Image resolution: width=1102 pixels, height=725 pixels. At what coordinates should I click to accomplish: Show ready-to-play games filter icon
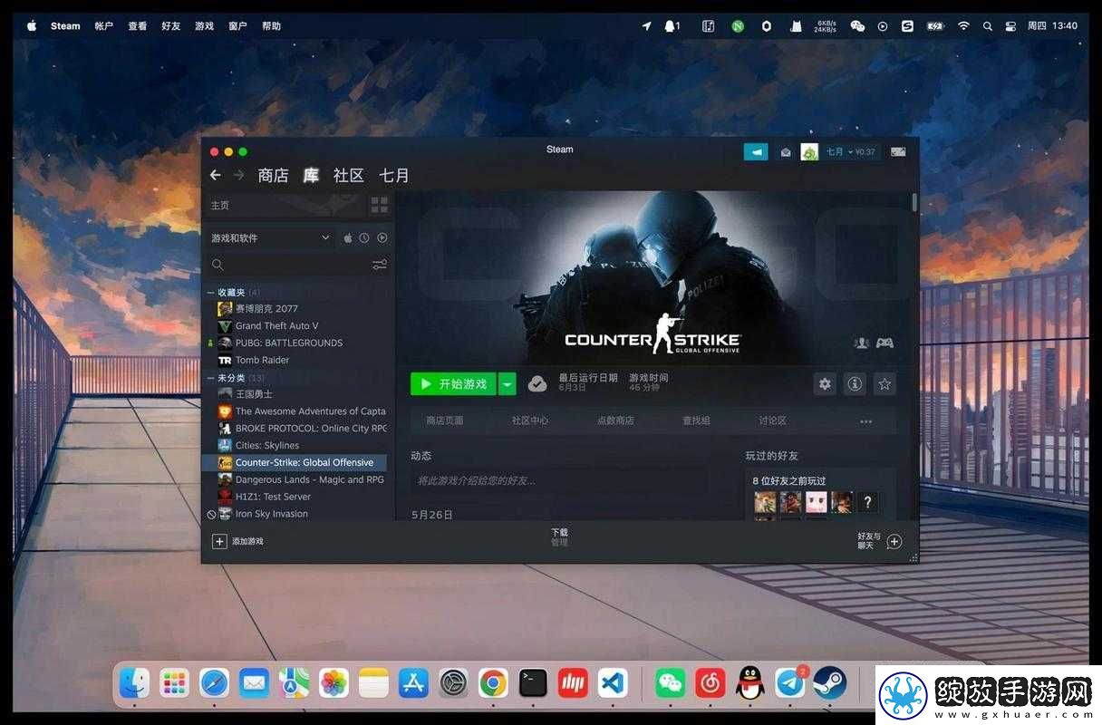382,237
